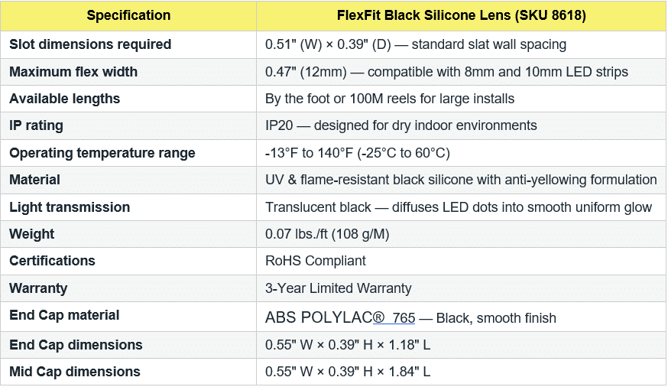This screenshot has height=387, width=668.
Task: Click the End Cap dimensions label
Action: click(76, 344)
